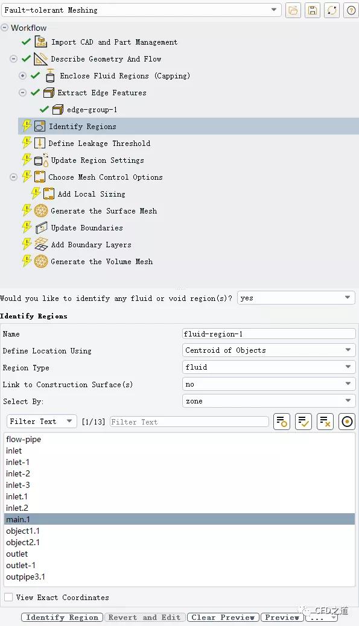Click the Update Region Settings icon

pyautogui.click(x=41, y=160)
